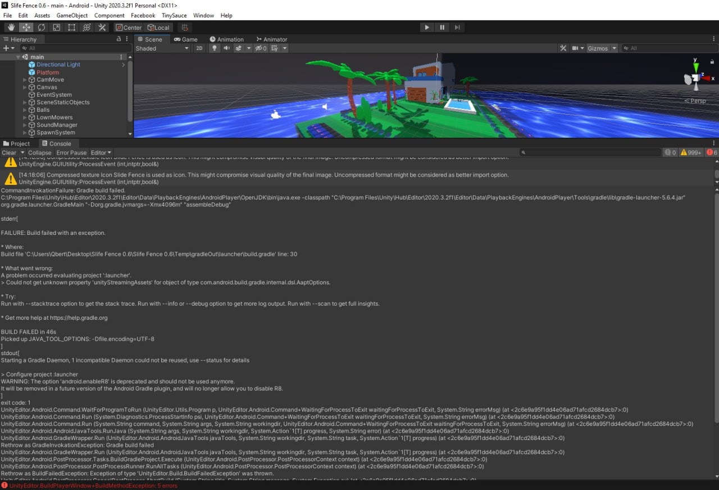Expand the LownMowers object

click(25, 117)
